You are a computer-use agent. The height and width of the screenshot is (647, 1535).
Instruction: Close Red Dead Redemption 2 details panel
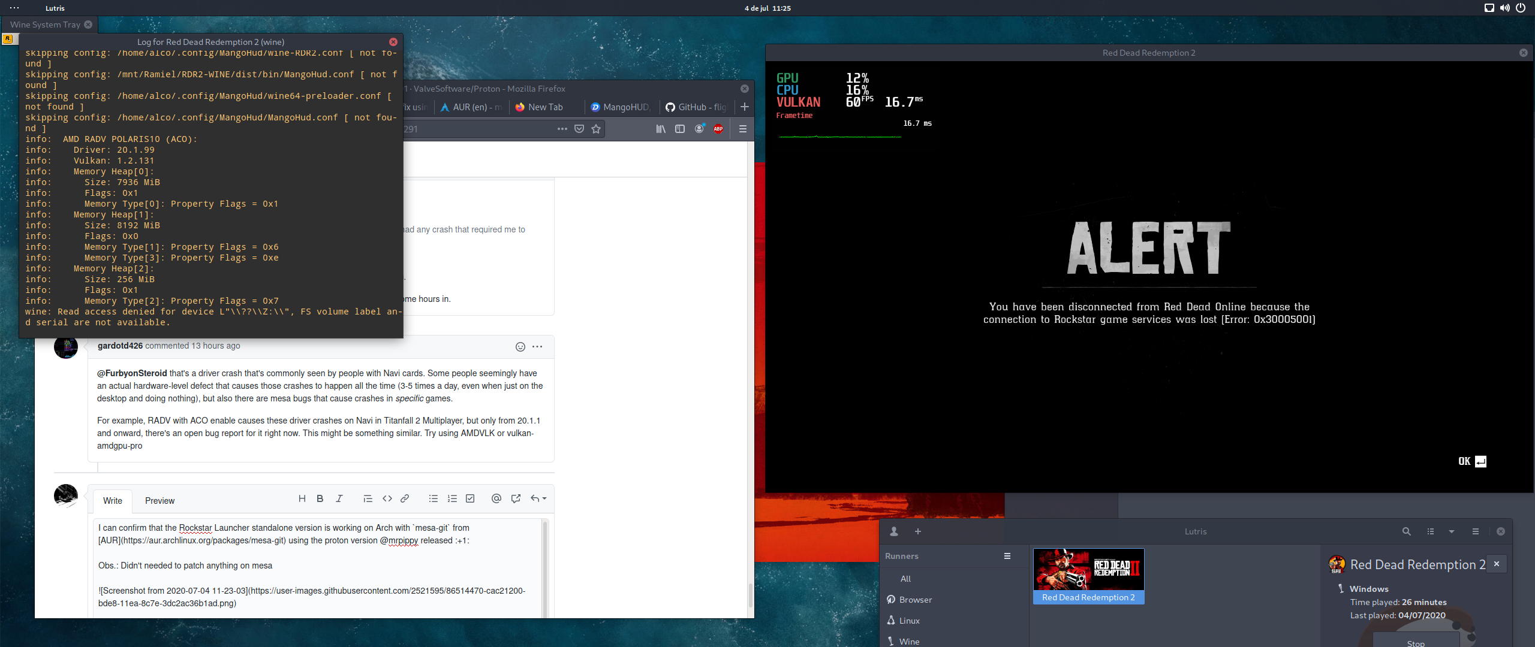[1497, 564]
